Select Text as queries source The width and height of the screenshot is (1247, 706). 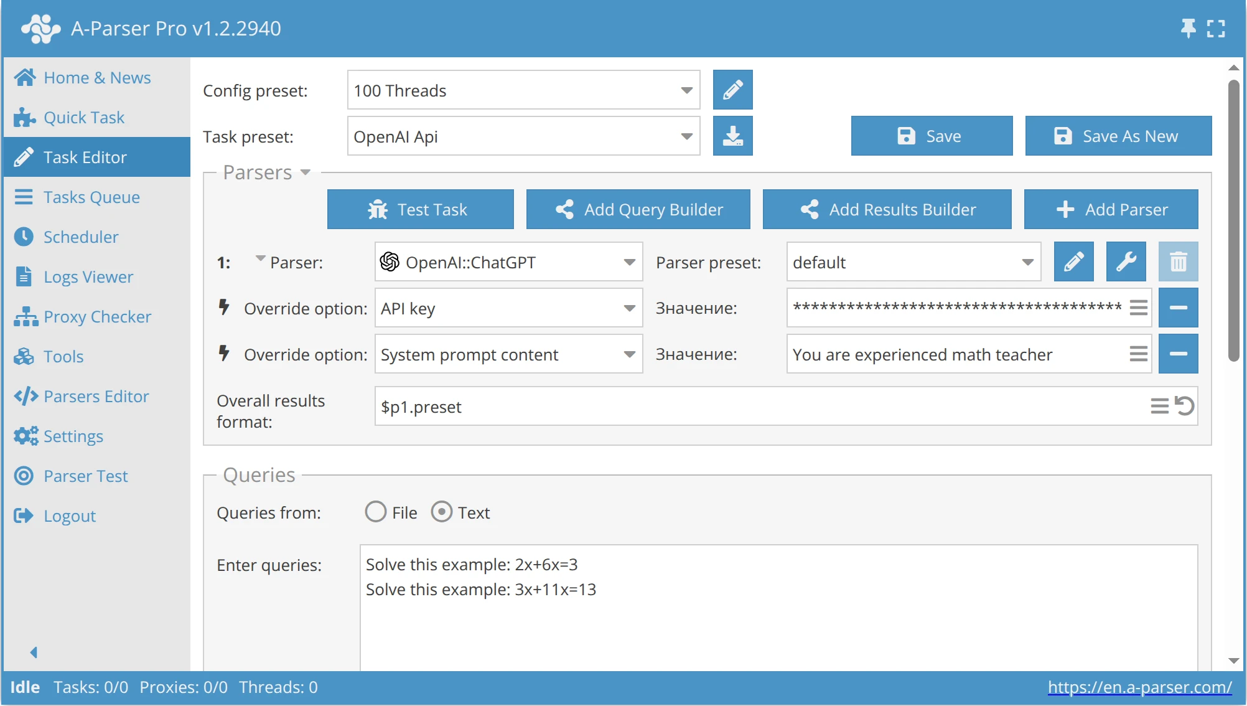click(x=442, y=511)
